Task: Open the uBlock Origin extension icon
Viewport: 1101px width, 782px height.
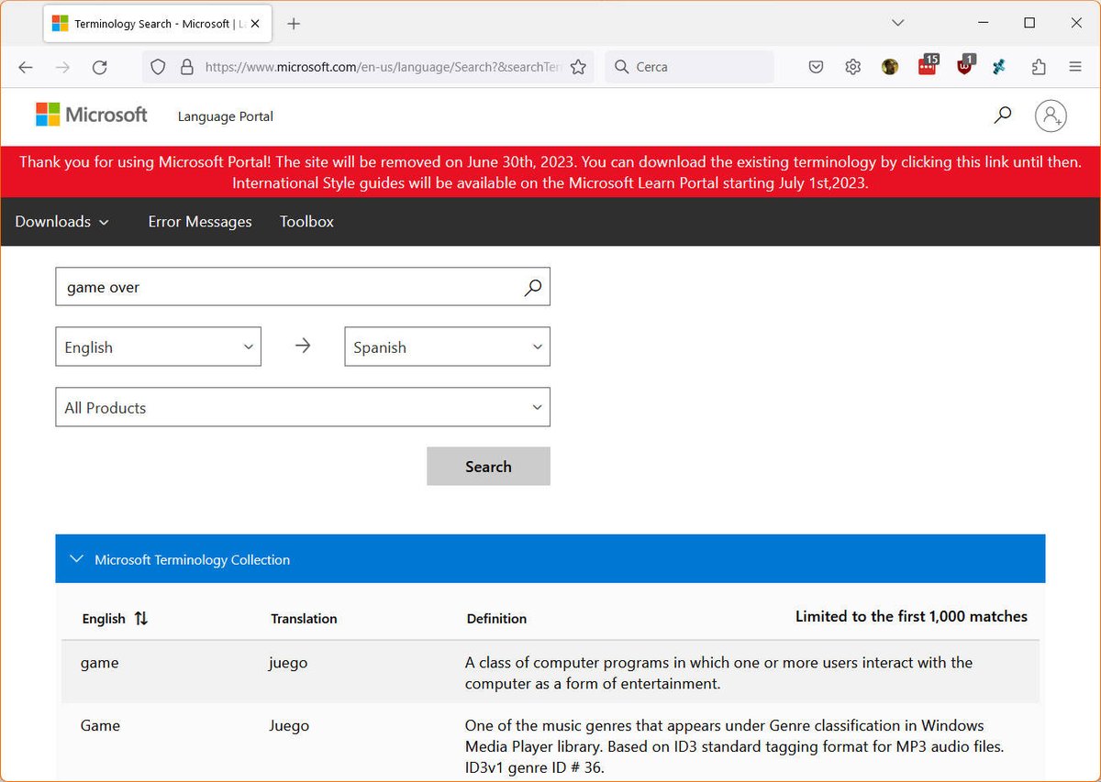Action: [x=964, y=65]
